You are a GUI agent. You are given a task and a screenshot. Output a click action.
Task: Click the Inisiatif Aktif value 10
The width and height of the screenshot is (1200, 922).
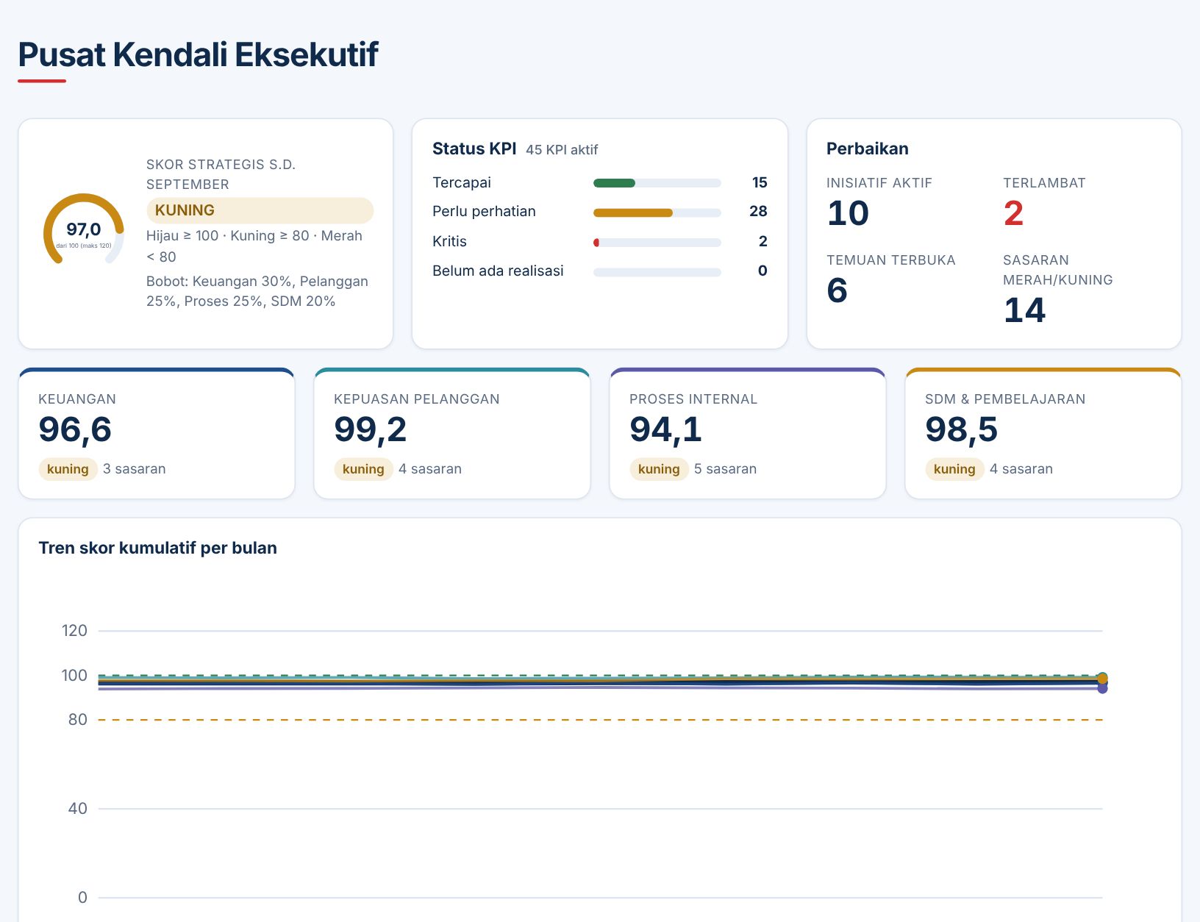(848, 213)
